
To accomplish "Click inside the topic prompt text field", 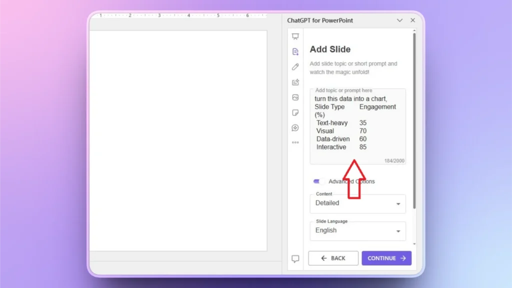I will [x=357, y=125].
